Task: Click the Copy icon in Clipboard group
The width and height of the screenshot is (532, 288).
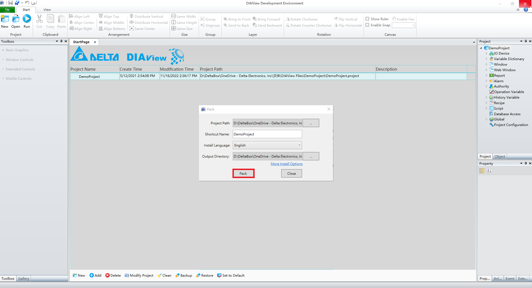Action: click(50, 19)
